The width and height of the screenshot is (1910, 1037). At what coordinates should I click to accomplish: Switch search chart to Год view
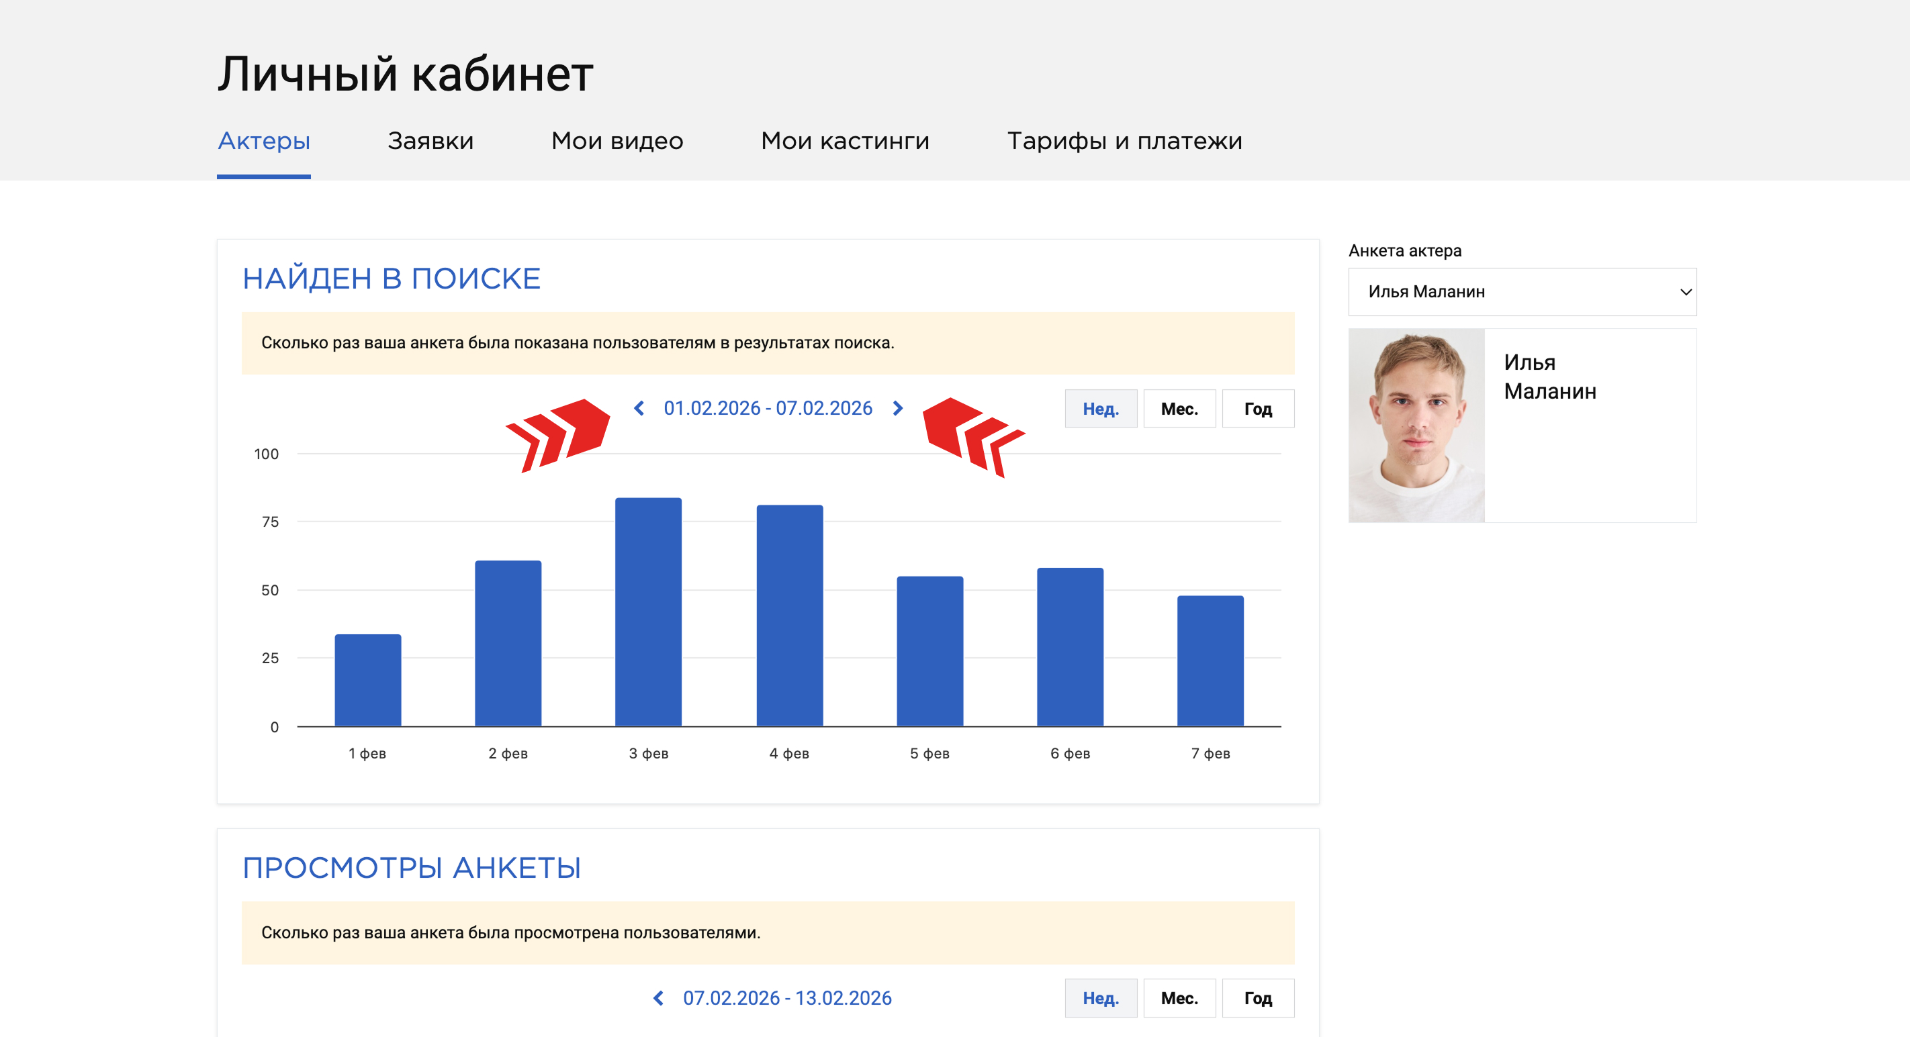tap(1257, 409)
